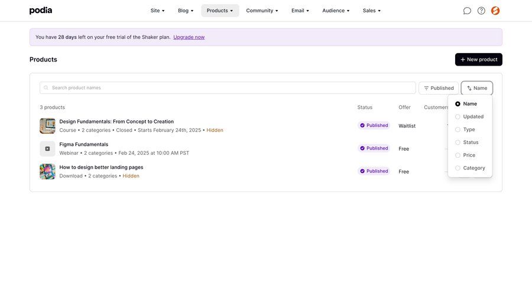Open the Community menu
The image size is (532, 286).
tap(262, 11)
